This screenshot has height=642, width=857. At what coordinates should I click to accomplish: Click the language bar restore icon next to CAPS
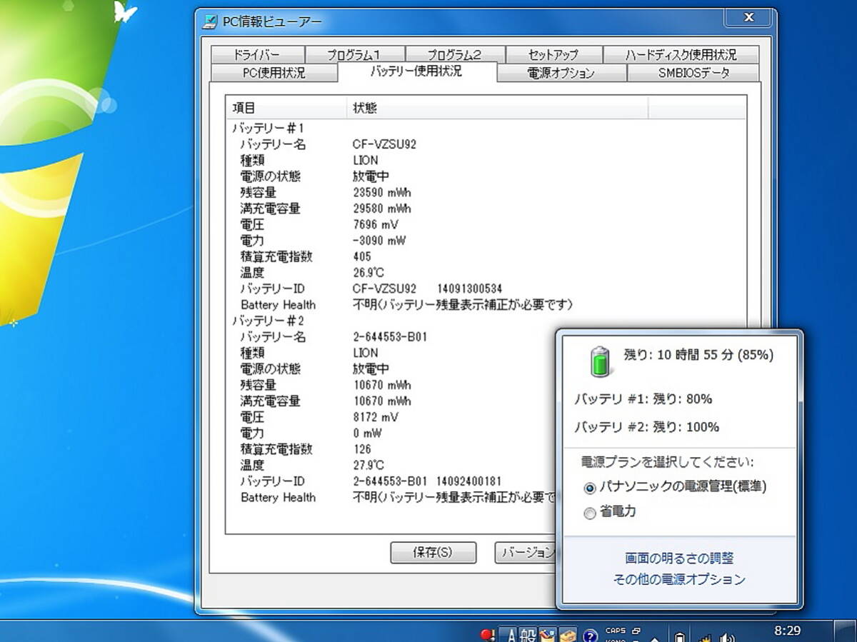[x=636, y=631]
